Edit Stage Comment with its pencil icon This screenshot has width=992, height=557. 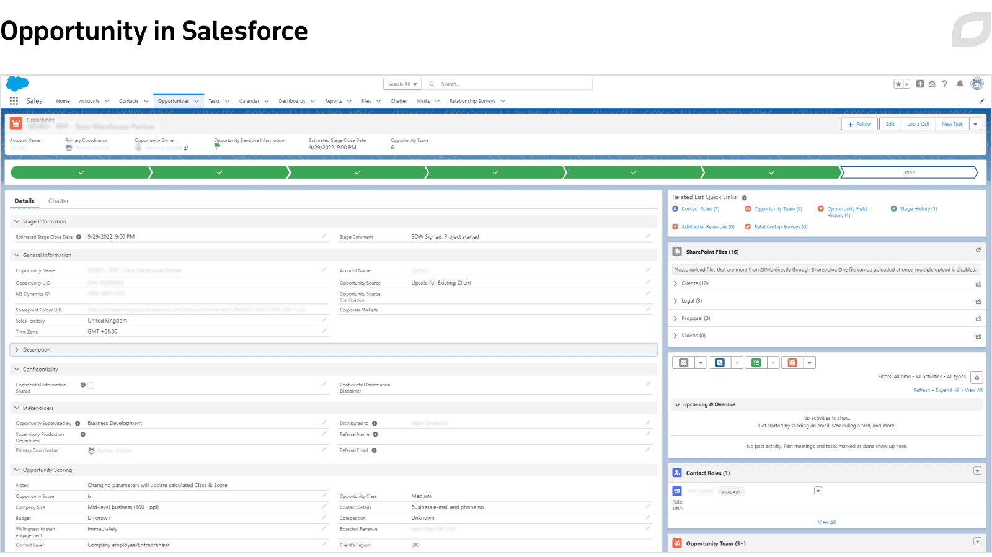(648, 236)
